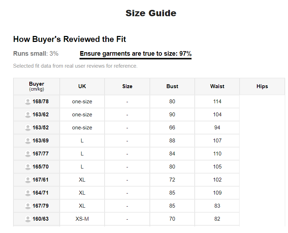The height and width of the screenshot is (233, 288).
Task: Select the 'Runs small: 3%' tab
Action: [36, 54]
